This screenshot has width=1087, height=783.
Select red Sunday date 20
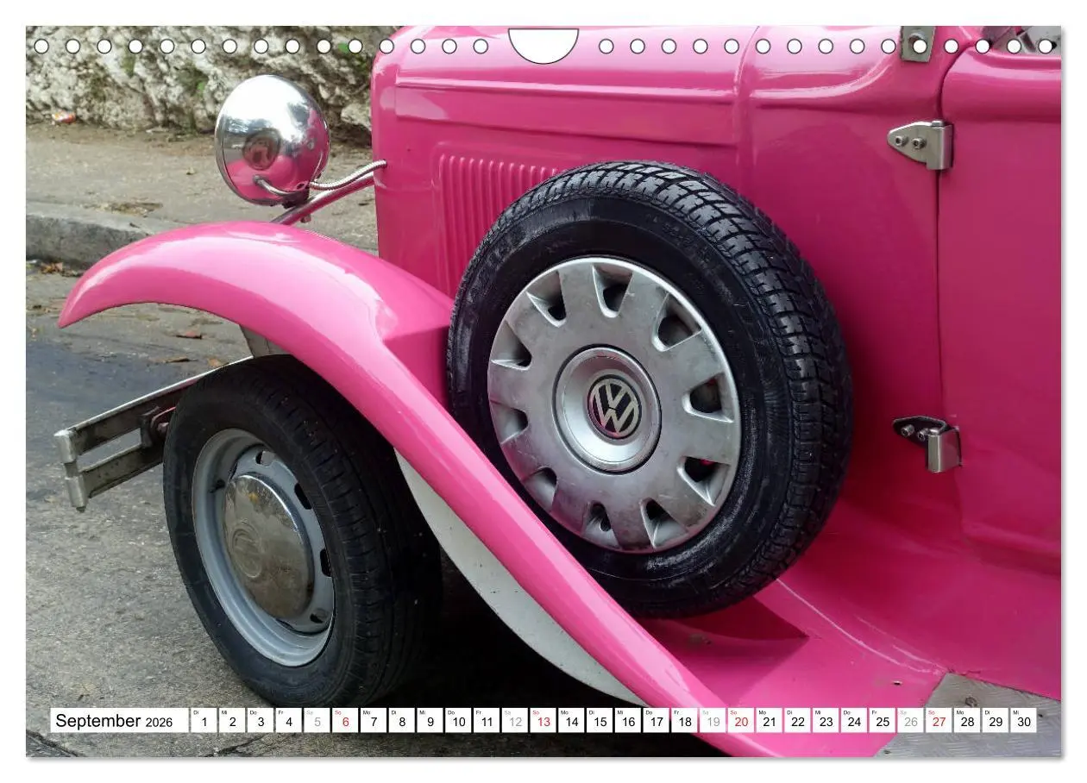click(x=740, y=721)
